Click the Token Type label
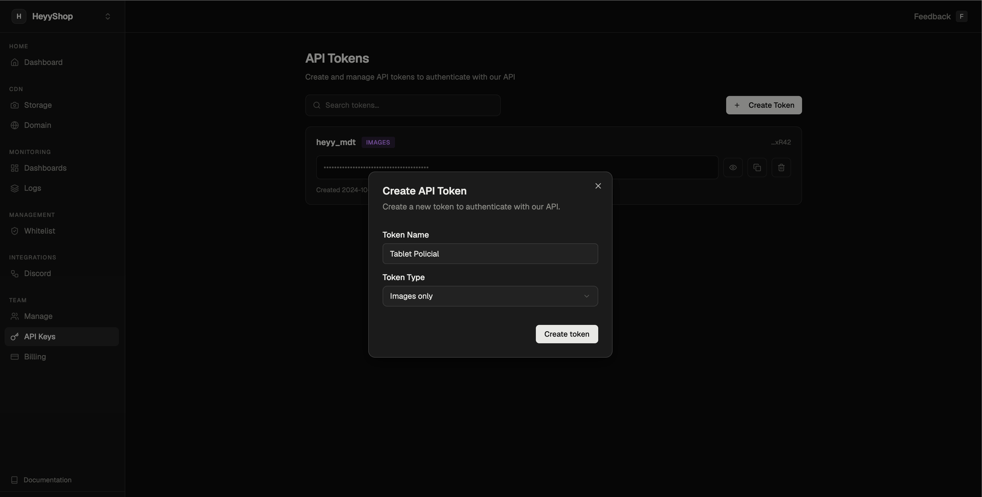Screen dimensions: 982x497 point(404,277)
